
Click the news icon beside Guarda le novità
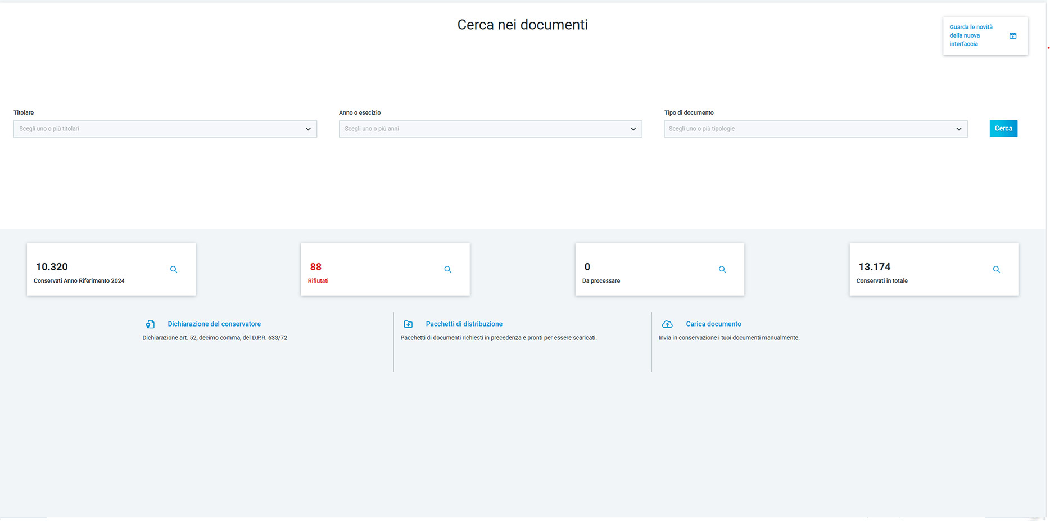(1013, 36)
